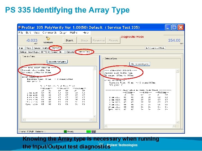Open the View menu

[x=36, y=33]
